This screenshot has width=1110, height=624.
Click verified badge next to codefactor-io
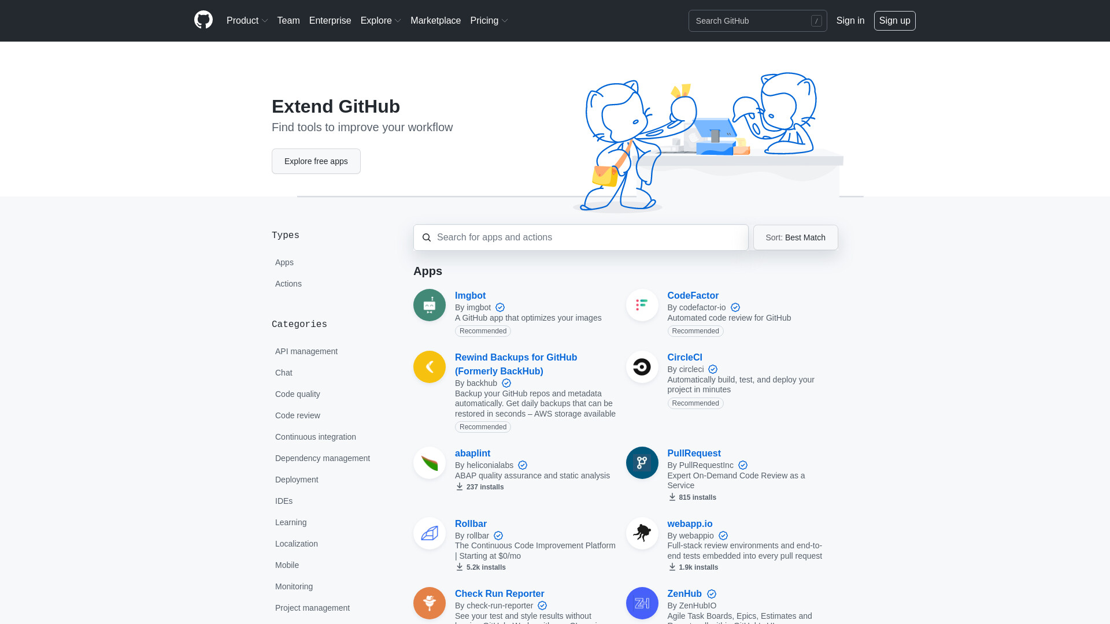(x=735, y=308)
